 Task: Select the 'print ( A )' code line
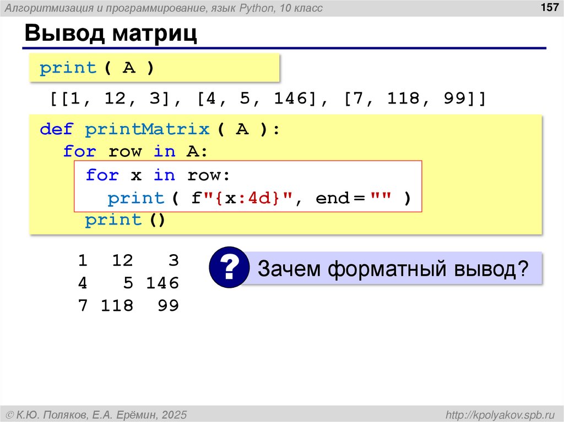[97, 68]
